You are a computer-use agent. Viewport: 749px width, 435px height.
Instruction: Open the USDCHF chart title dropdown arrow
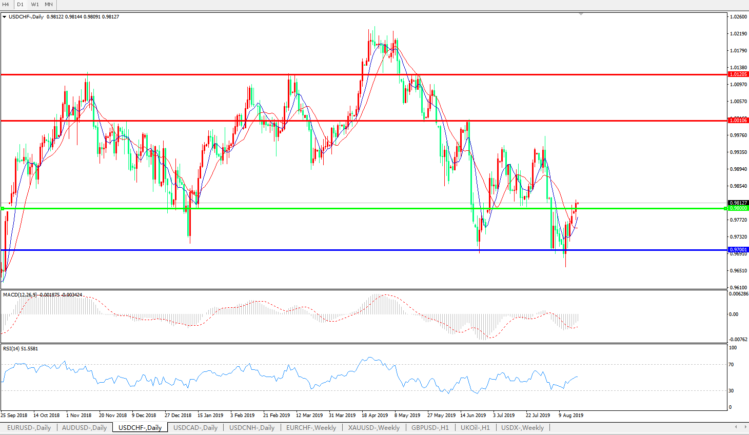(x=5, y=17)
